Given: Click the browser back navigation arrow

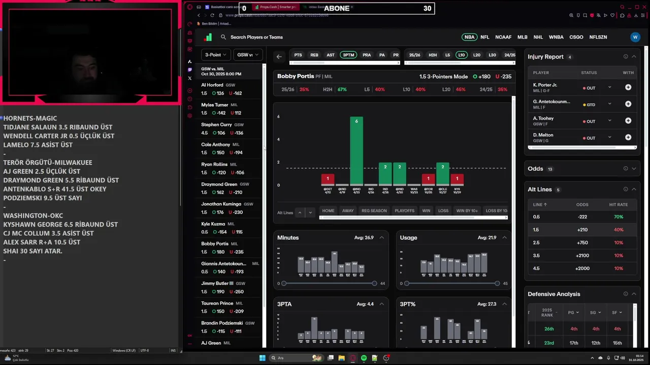Looking at the screenshot, I should tap(199, 15).
